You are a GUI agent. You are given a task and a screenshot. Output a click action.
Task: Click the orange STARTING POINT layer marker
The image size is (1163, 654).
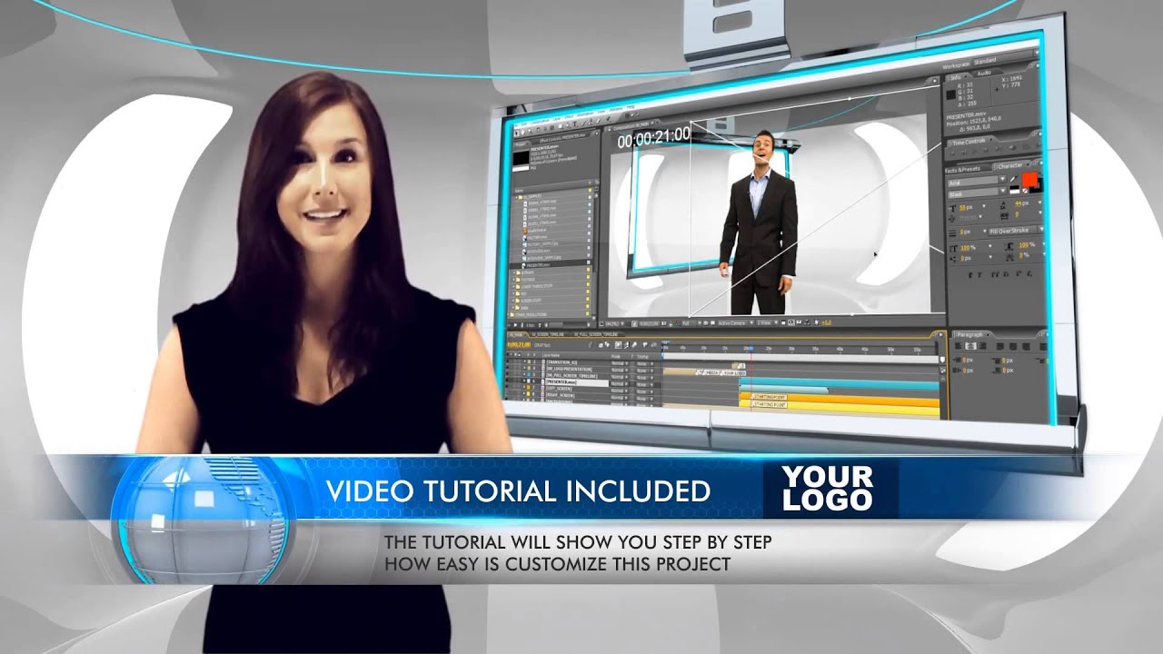click(x=770, y=397)
